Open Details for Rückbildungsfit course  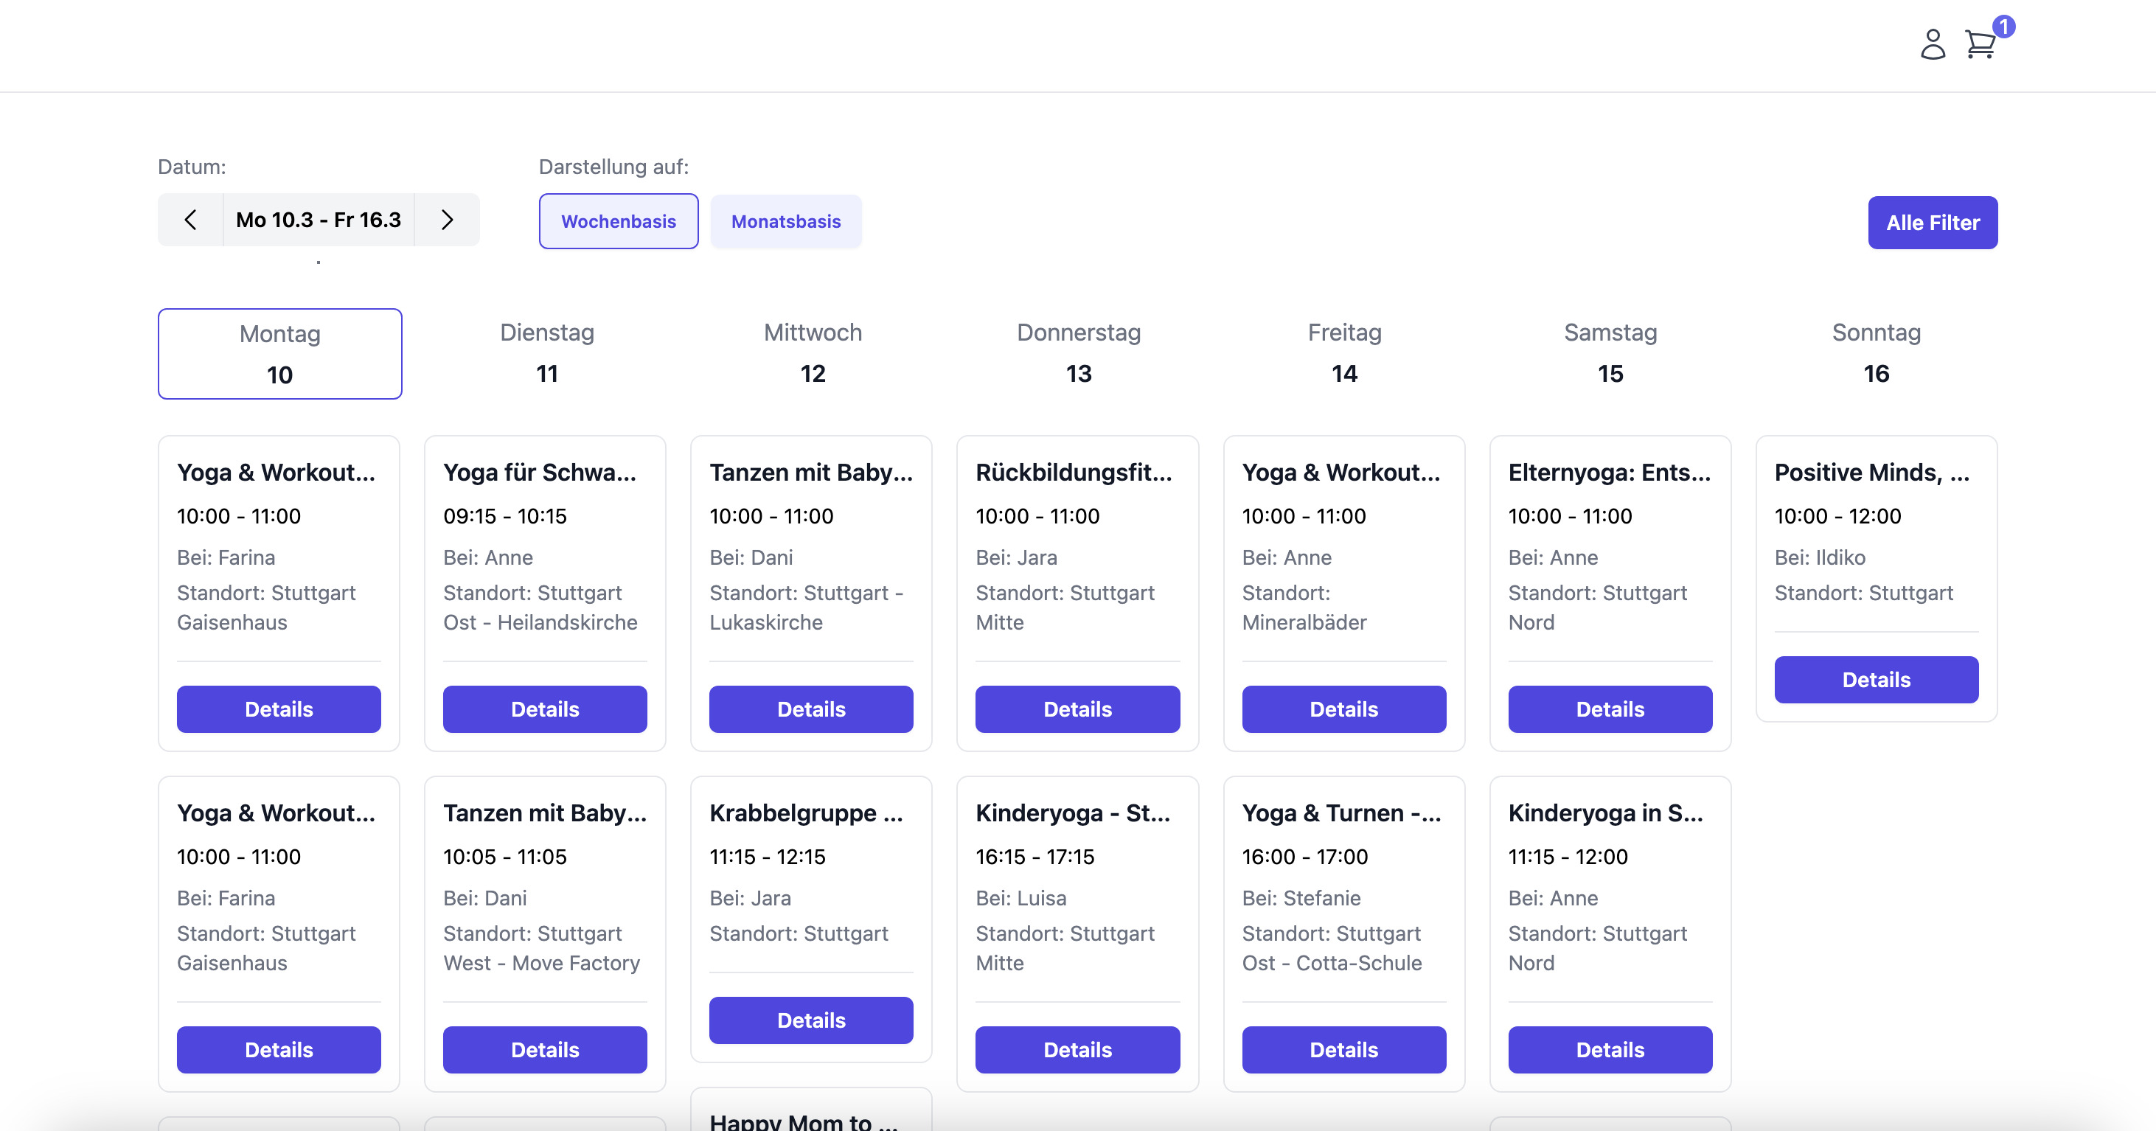[1077, 709]
